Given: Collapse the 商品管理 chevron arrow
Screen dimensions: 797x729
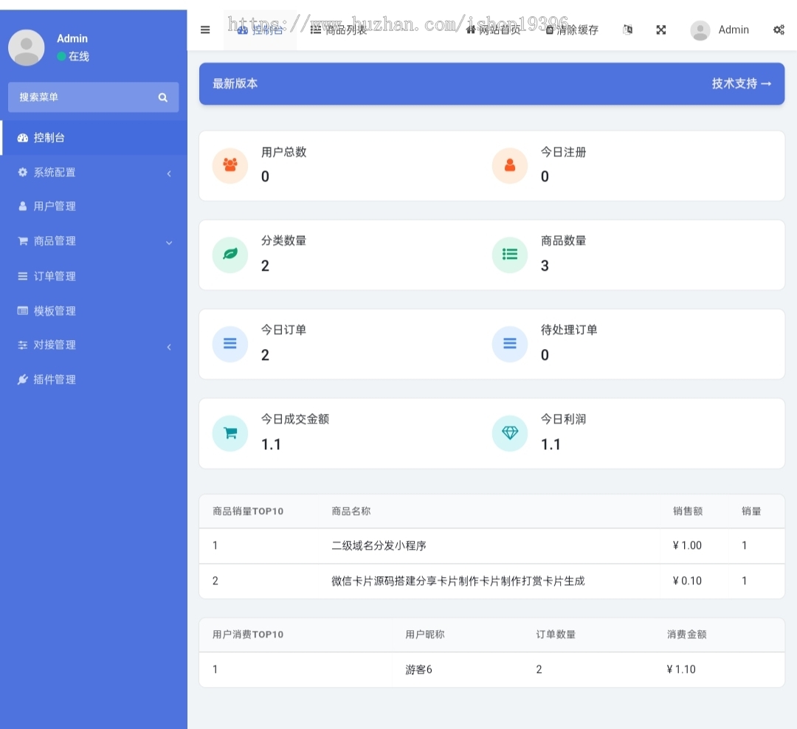Looking at the screenshot, I should pyautogui.click(x=169, y=243).
